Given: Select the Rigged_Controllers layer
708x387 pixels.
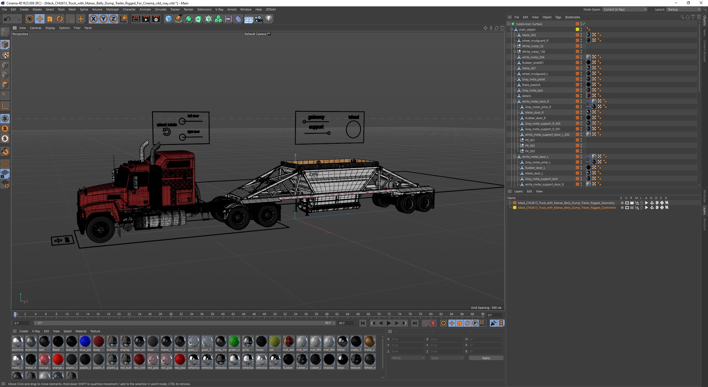Looking at the screenshot, I should [567, 208].
